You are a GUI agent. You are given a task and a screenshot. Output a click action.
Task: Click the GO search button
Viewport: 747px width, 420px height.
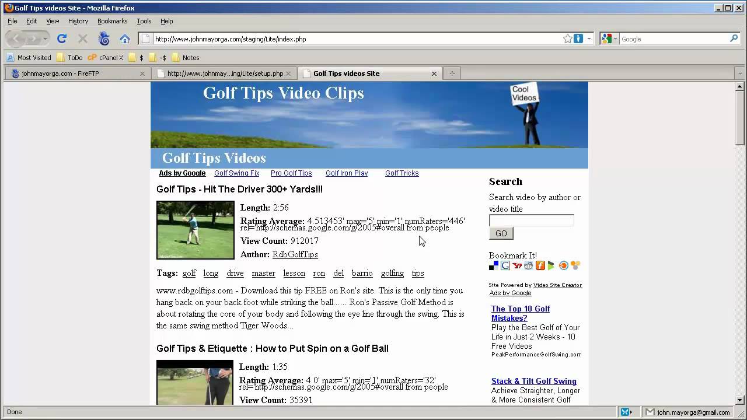pyautogui.click(x=501, y=233)
